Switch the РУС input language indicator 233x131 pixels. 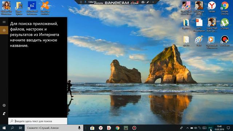(x=210, y=128)
